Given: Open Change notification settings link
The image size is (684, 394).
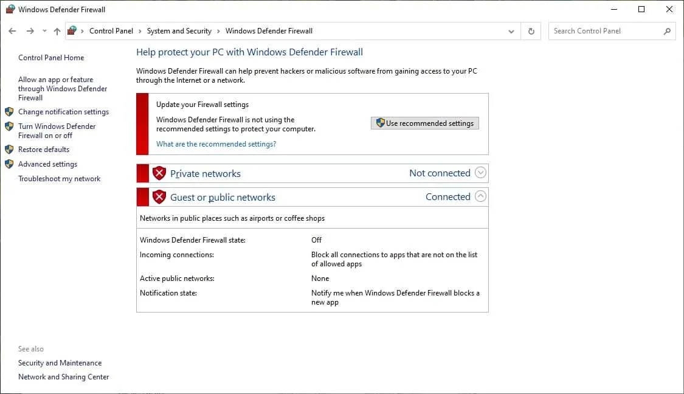Looking at the screenshot, I should pos(63,112).
